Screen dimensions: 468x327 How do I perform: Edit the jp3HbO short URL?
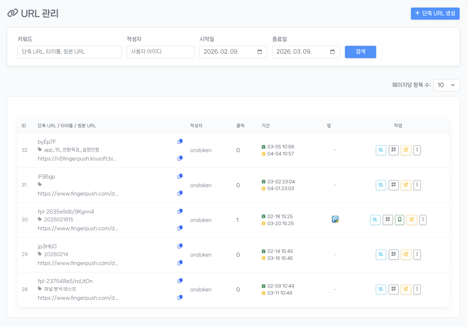[x=406, y=254]
